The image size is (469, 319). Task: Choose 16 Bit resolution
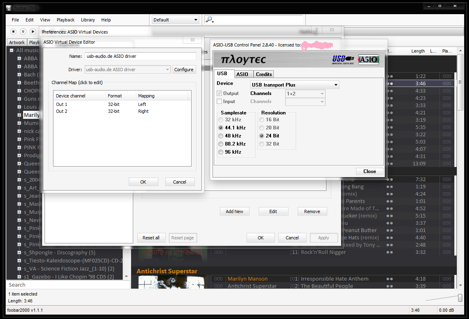pos(262,120)
